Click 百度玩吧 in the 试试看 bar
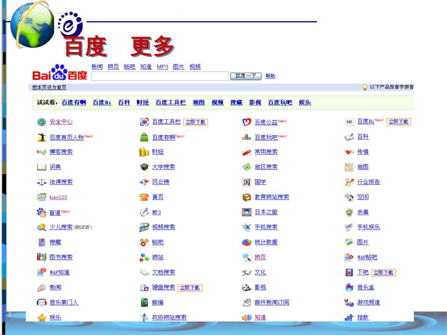The width and height of the screenshot is (447, 335). (x=280, y=103)
